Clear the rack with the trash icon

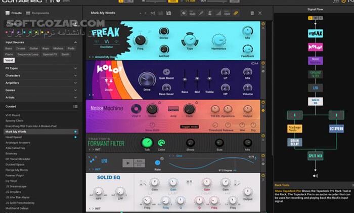point(252,13)
